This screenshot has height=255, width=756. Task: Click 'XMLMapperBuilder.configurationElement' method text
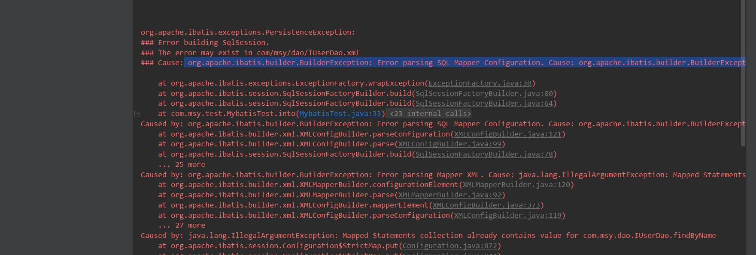coord(379,184)
